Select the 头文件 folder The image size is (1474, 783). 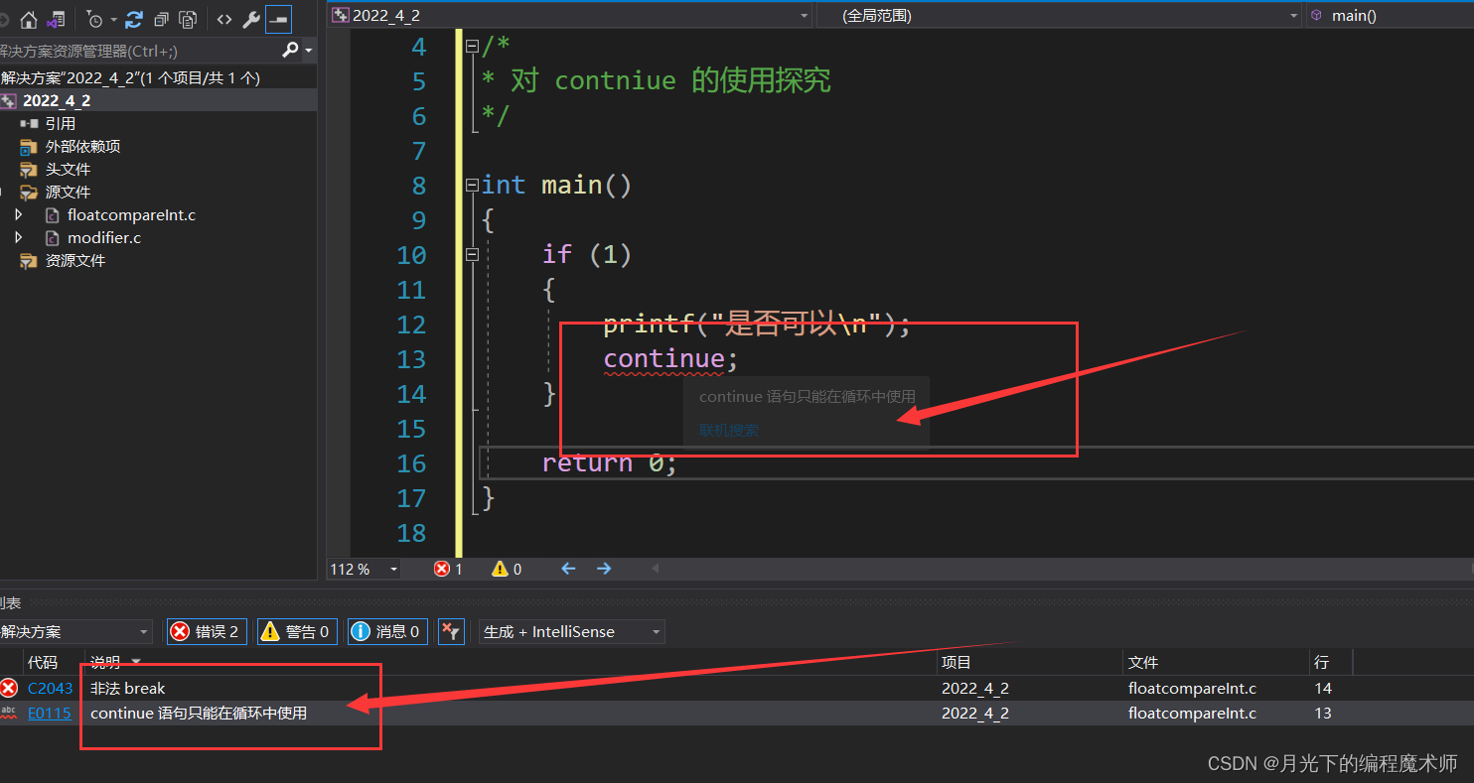pyautogui.click(x=68, y=169)
